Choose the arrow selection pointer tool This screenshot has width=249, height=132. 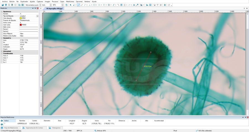tap(70, 5)
